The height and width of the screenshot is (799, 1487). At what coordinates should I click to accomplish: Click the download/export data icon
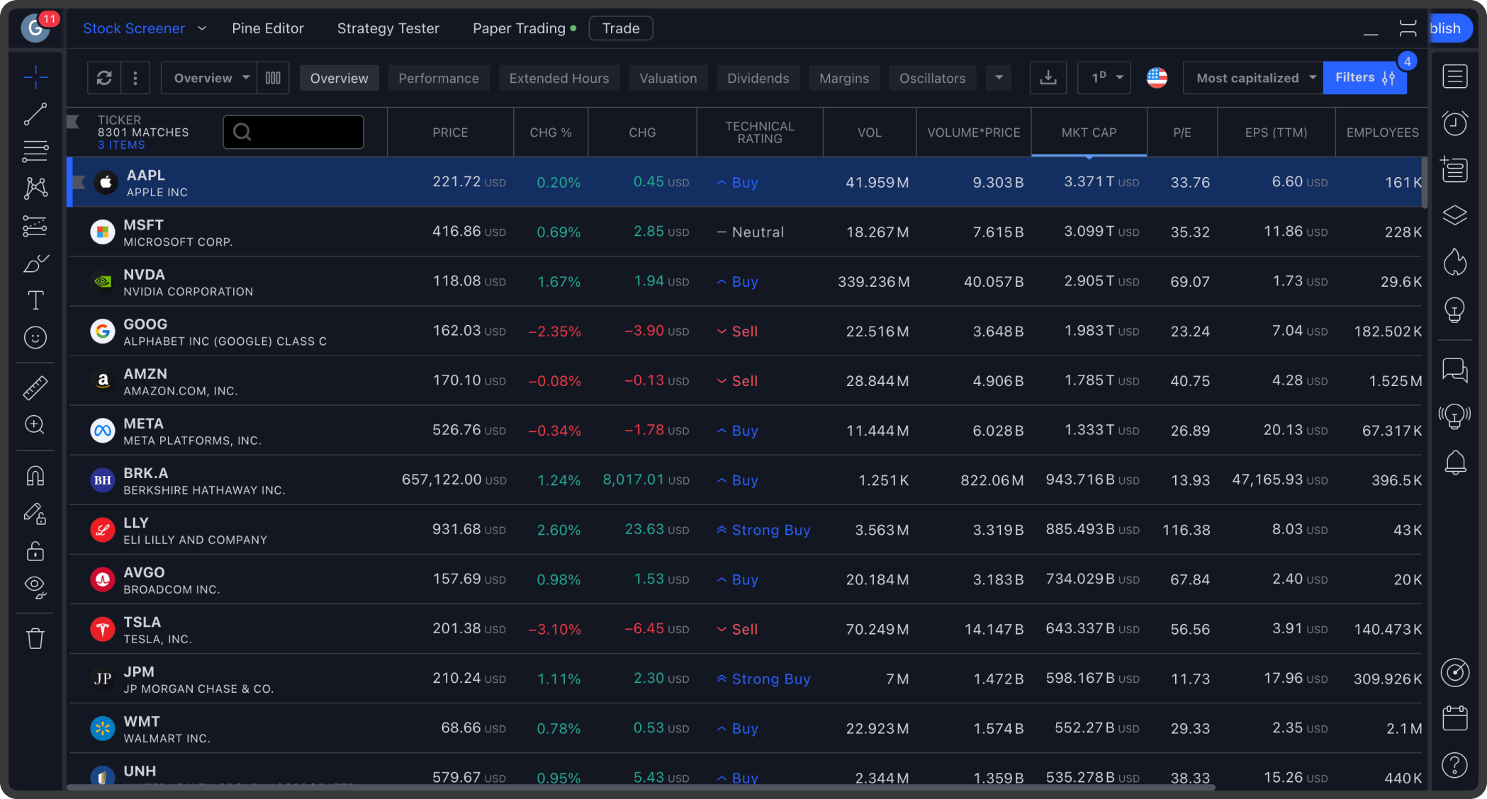point(1049,78)
